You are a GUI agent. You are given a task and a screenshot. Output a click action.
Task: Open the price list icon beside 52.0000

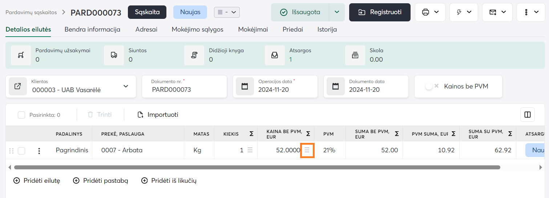[307, 150]
